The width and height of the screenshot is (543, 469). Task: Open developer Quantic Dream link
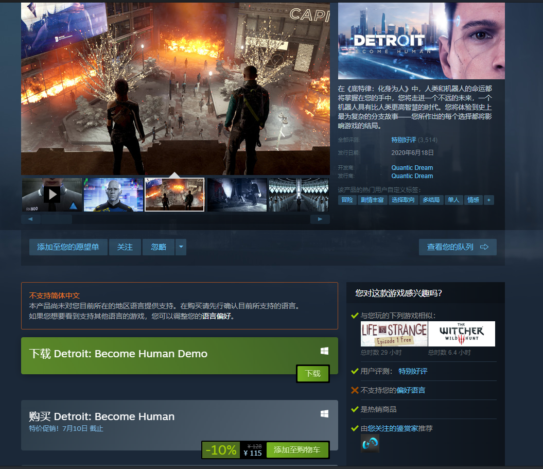pyautogui.click(x=412, y=168)
